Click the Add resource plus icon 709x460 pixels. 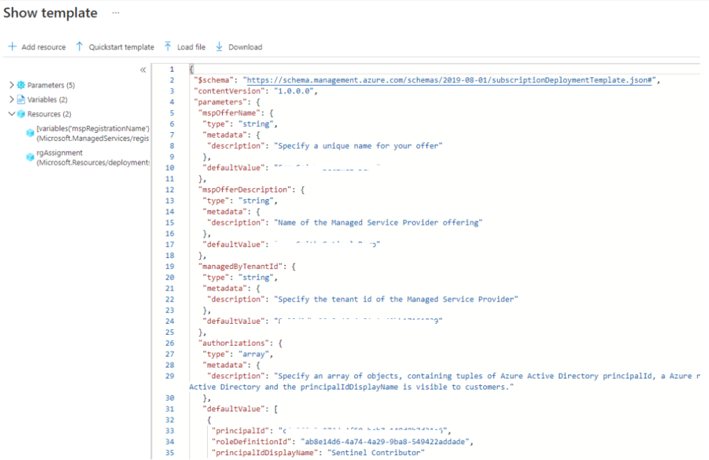point(12,47)
